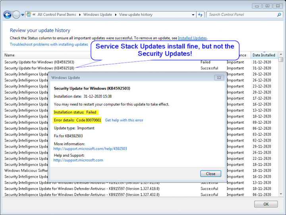
Task: Click the Control Panel address bar icon
Action: point(29,14)
